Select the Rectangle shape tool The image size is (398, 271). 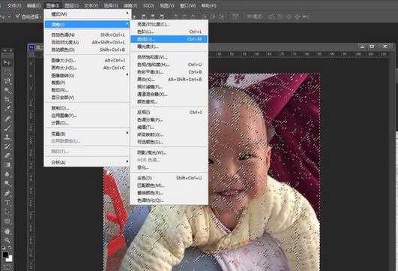(7, 221)
